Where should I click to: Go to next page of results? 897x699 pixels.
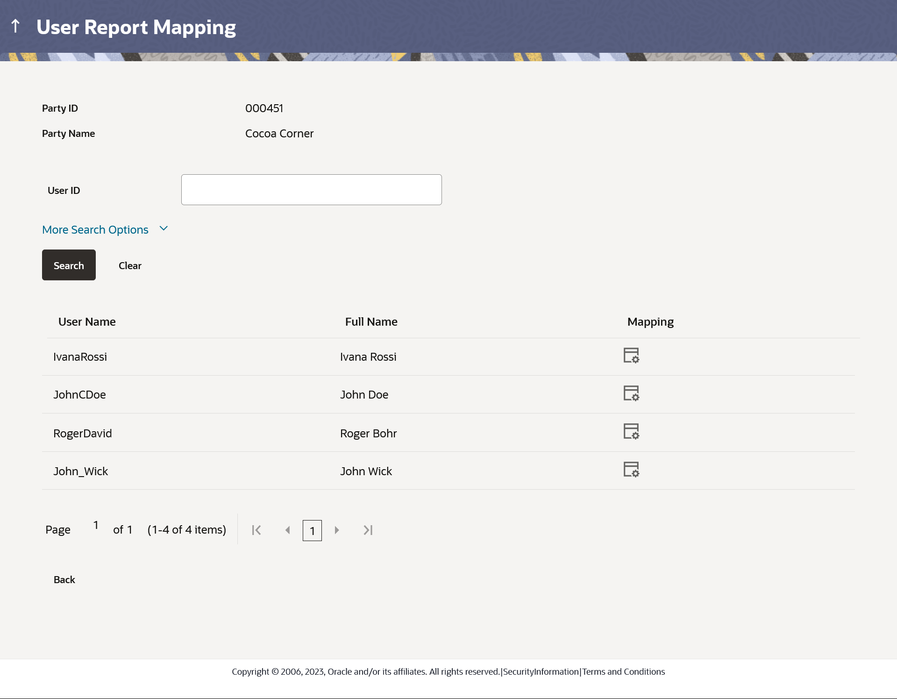pos(337,530)
